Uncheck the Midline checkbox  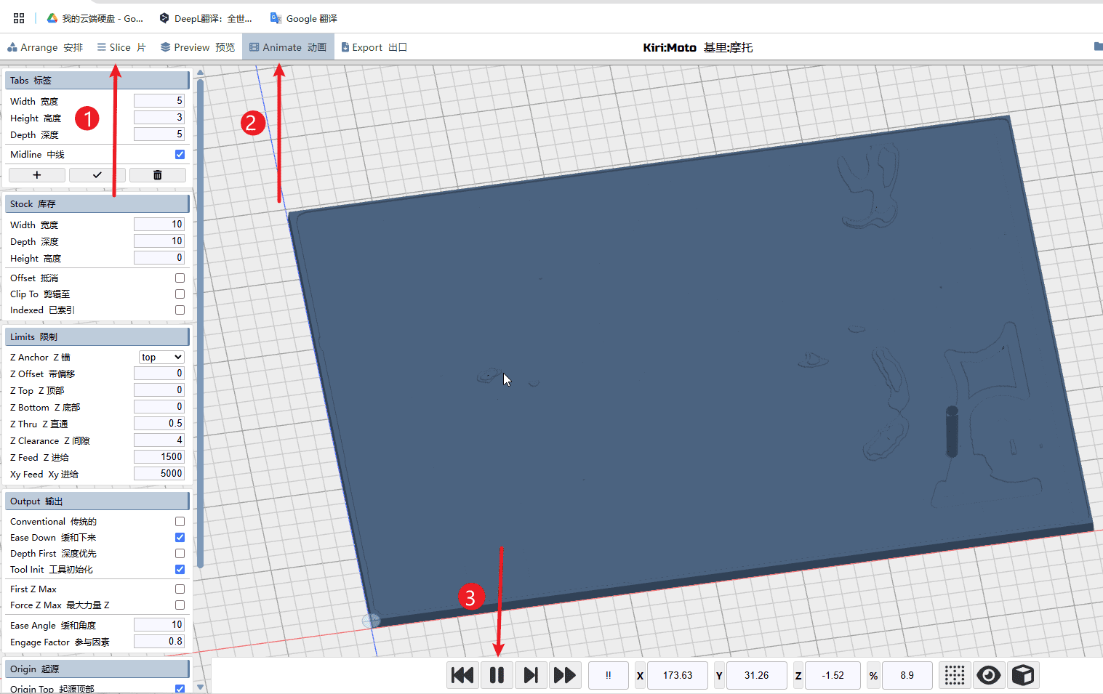[x=180, y=155]
